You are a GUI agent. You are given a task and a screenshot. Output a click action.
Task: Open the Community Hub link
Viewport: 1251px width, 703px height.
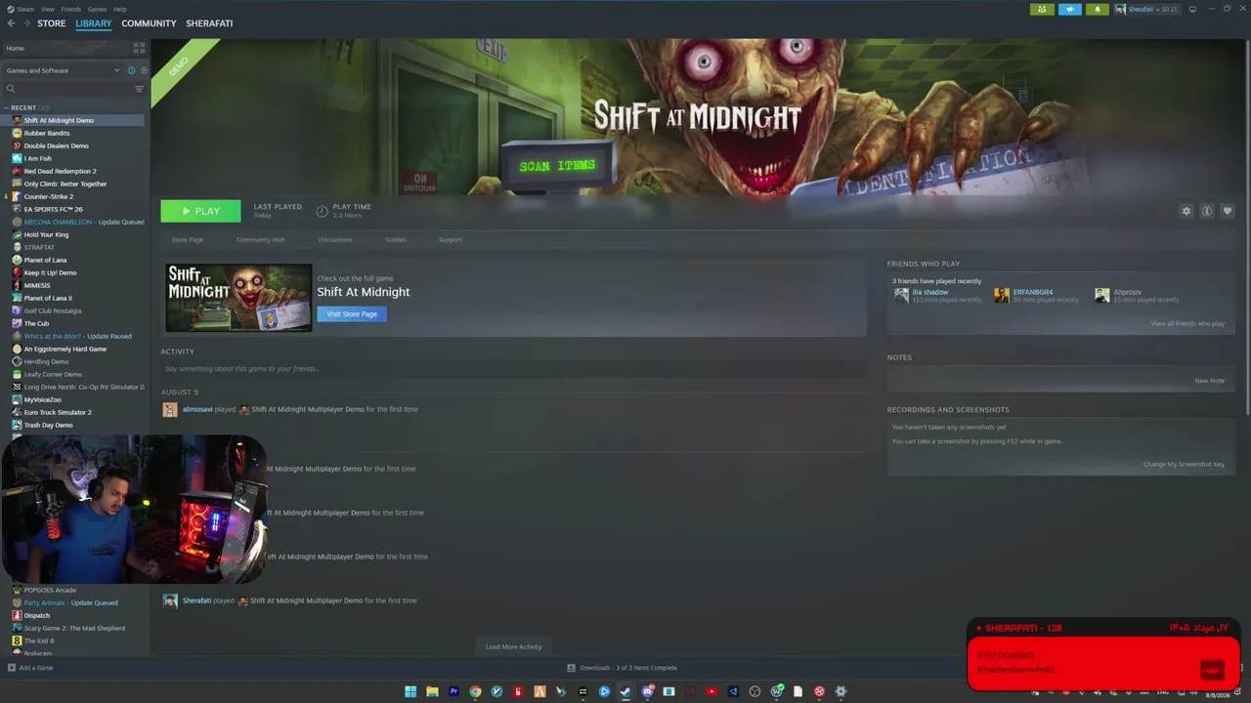tap(261, 239)
